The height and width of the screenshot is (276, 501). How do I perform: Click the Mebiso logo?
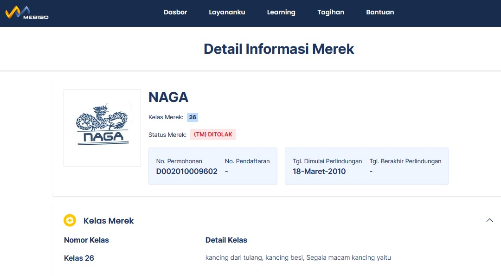tap(27, 13)
